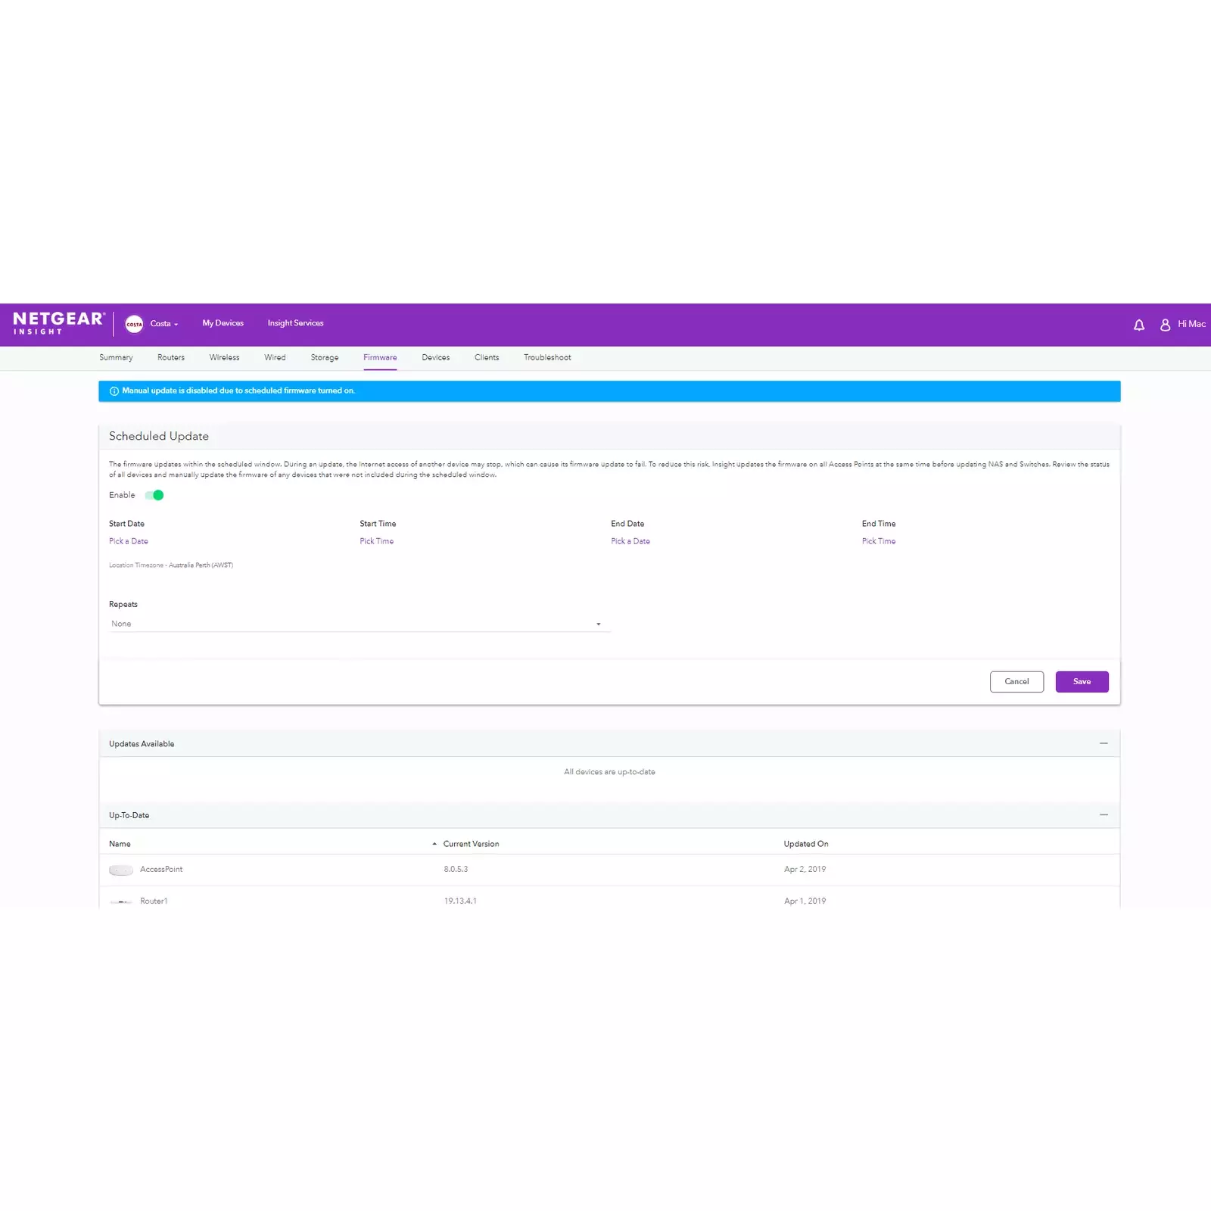Collapse the Up-To-Date section
The height and width of the screenshot is (1211, 1211).
tap(1104, 815)
